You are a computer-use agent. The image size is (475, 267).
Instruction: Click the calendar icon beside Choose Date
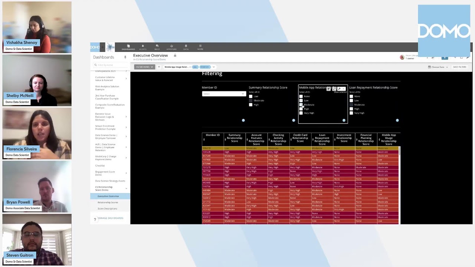(x=429, y=67)
